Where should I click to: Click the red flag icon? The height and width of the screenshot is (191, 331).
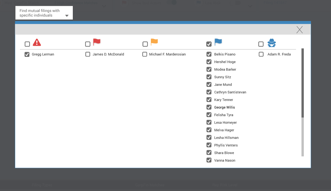coord(97,42)
